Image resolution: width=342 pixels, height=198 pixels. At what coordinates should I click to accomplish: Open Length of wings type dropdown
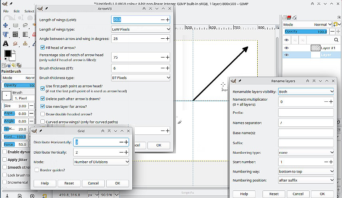pyautogui.click(x=141, y=29)
